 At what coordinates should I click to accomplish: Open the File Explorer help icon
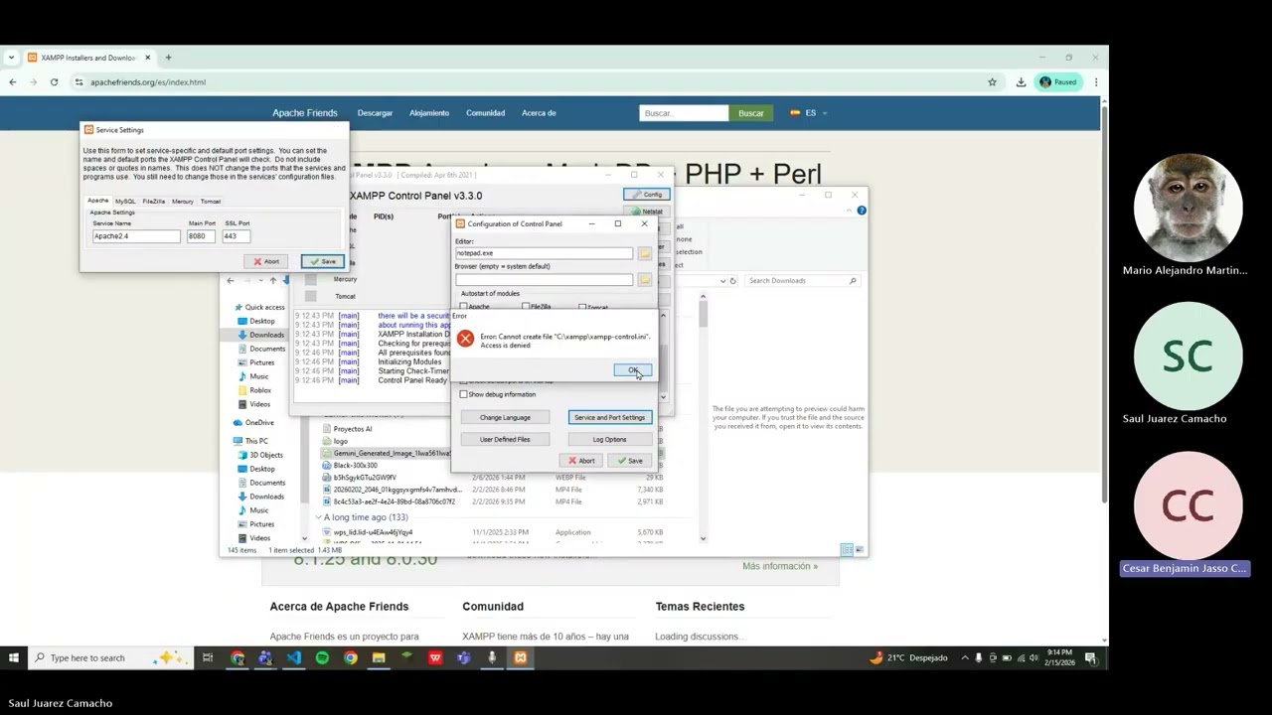click(862, 211)
